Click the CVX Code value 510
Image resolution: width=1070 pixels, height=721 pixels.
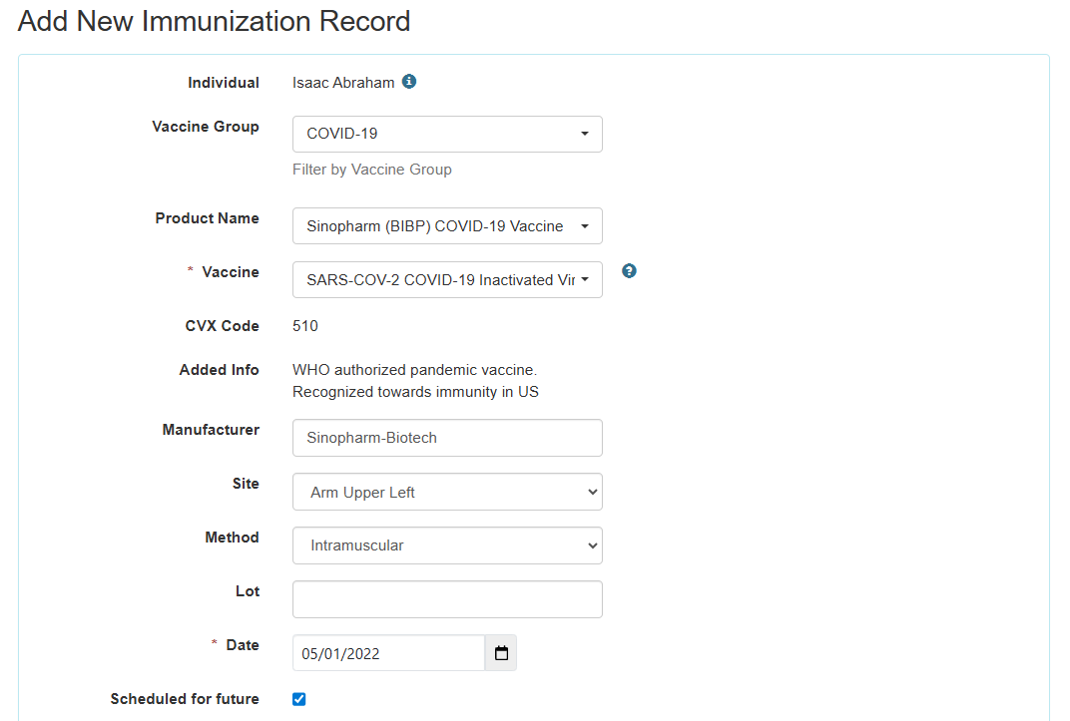coord(305,326)
